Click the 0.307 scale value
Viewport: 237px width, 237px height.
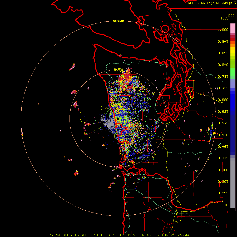click(x=223, y=181)
